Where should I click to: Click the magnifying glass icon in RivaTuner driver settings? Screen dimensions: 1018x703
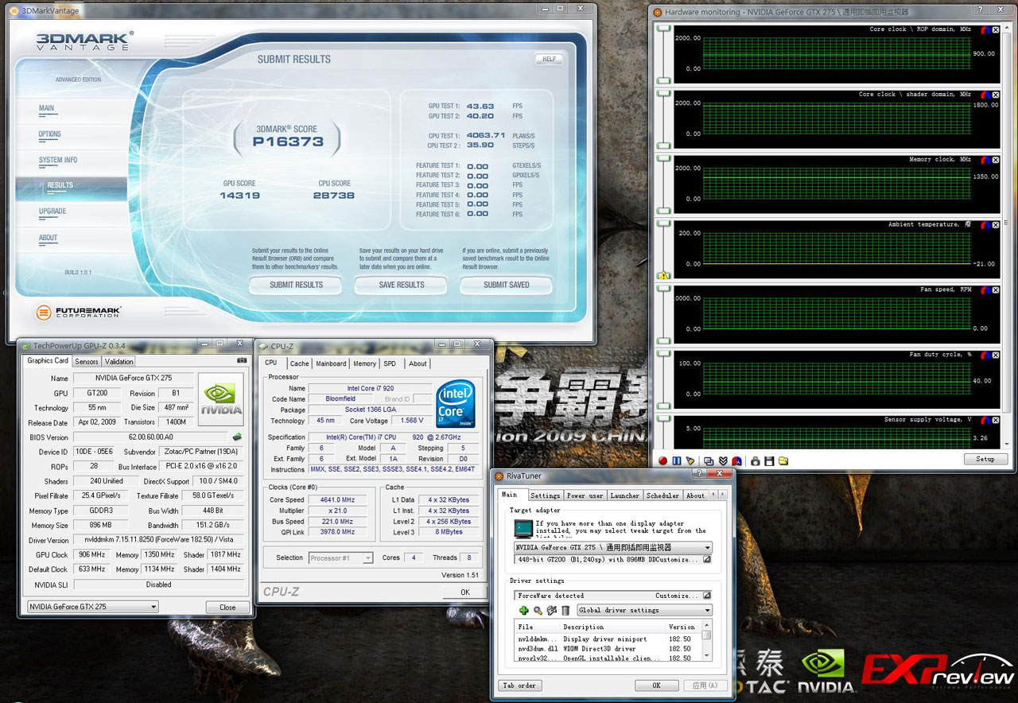click(538, 610)
